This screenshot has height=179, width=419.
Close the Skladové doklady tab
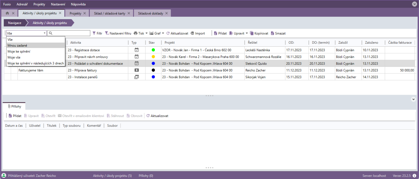166,13
